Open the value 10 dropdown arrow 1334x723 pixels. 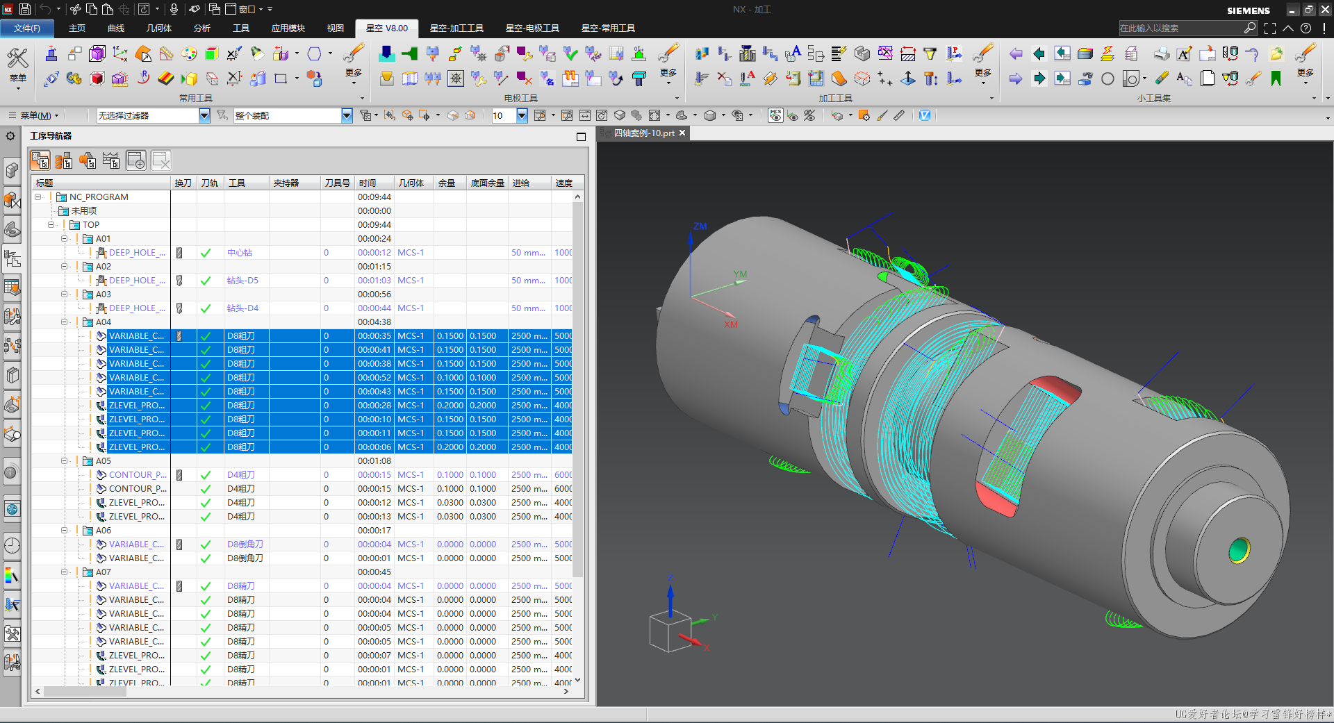[522, 115]
